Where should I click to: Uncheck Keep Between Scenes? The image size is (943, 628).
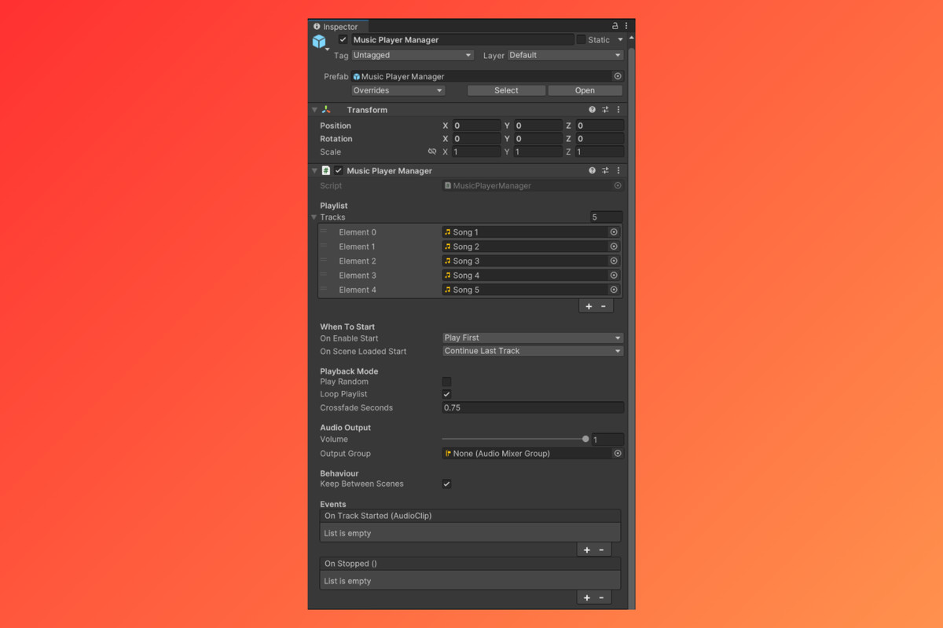(446, 484)
